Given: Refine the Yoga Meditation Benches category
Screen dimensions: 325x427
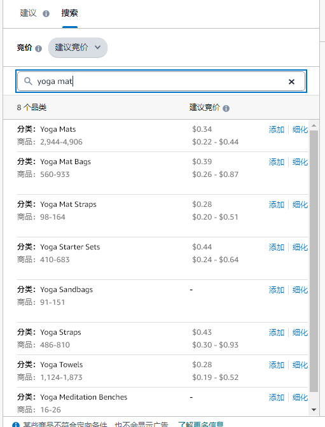Looking at the screenshot, I should (x=300, y=397).
